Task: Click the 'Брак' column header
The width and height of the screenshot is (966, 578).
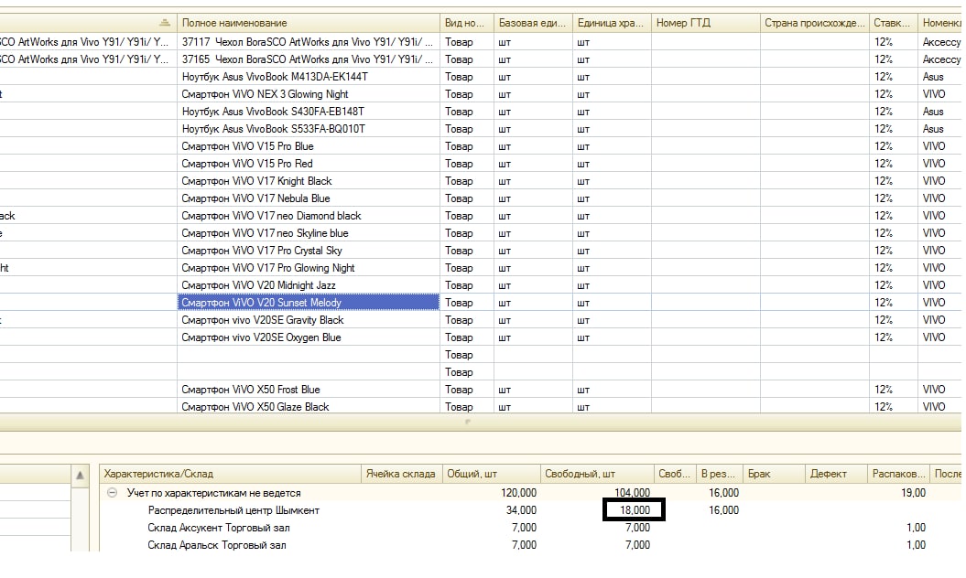Action: (774, 474)
